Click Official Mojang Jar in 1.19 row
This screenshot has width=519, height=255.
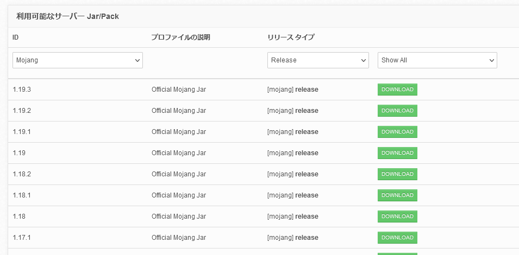tap(179, 153)
